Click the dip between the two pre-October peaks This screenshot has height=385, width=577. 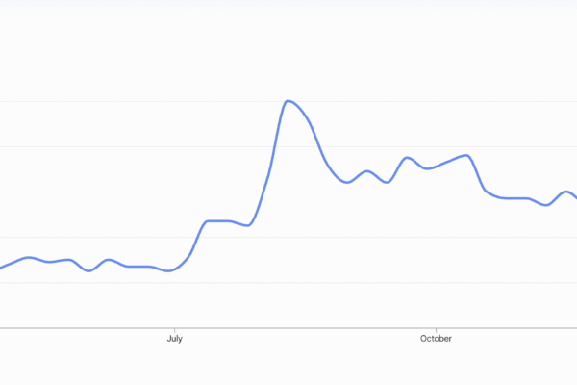click(x=387, y=182)
